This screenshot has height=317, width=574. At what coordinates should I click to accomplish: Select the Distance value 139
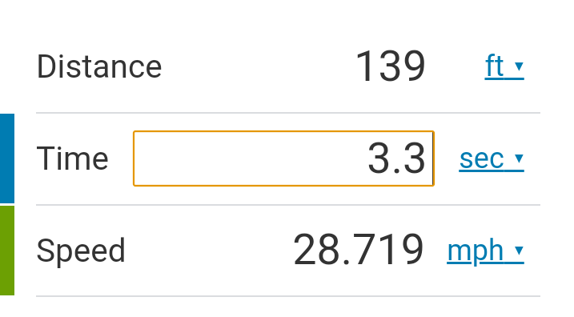(x=390, y=66)
